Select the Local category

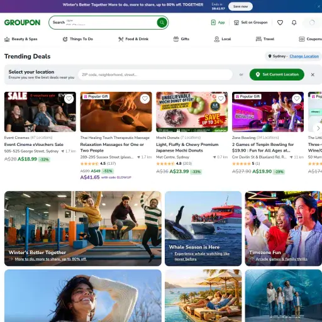click(x=223, y=39)
